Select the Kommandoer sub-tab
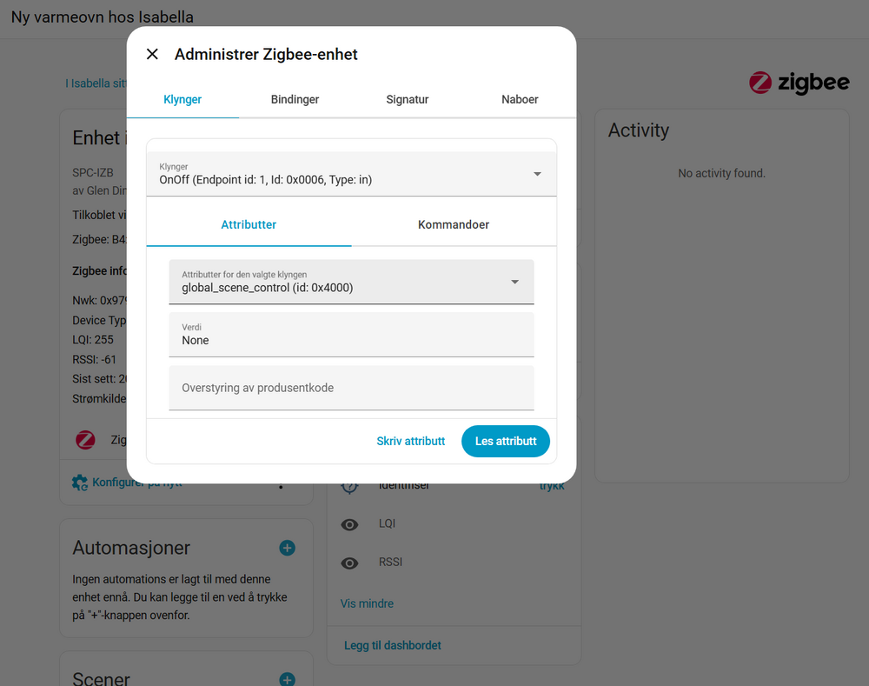 [454, 224]
